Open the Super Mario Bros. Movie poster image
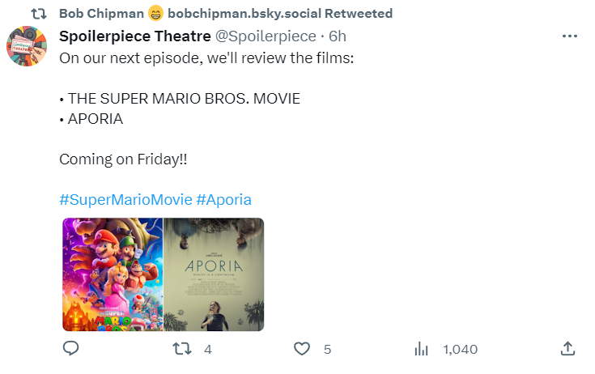Screen dimensions: 595x374 tap(113, 274)
